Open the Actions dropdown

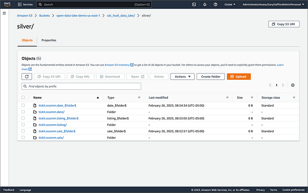click(182, 77)
